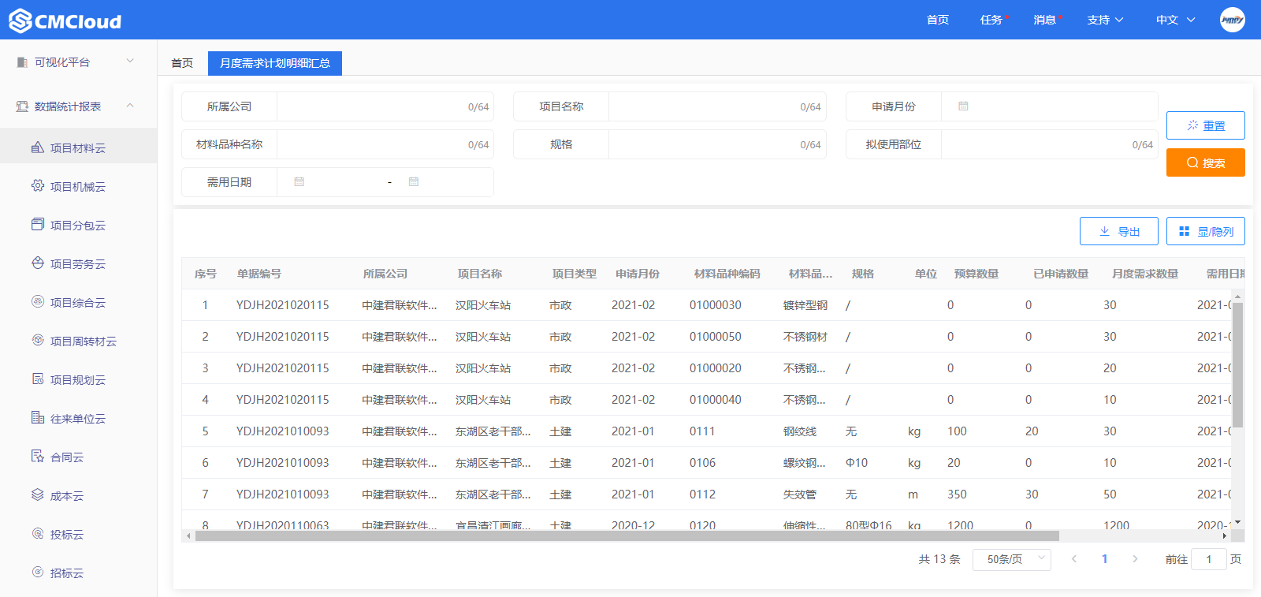The height and width of the screenshot is (597, 1261).
Task: Click the CMCloud logo
Action: coord(65,21)
